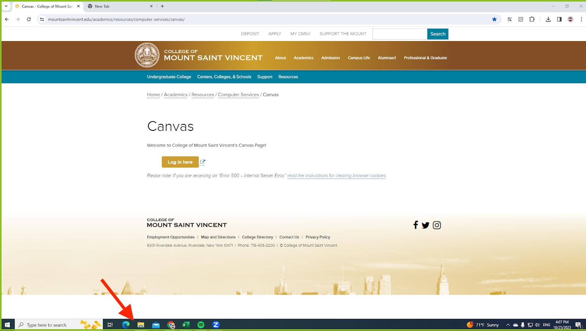Open Employment Opportunities footer link

tap(171, 237)
